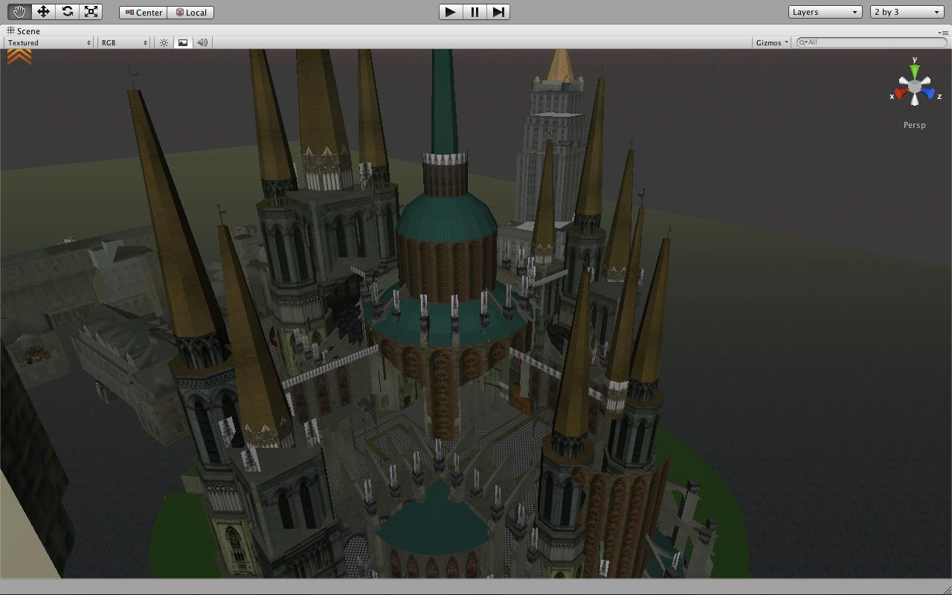Toggle pivot mode Center button
This screenshot has width=952, height=595.
144,13
